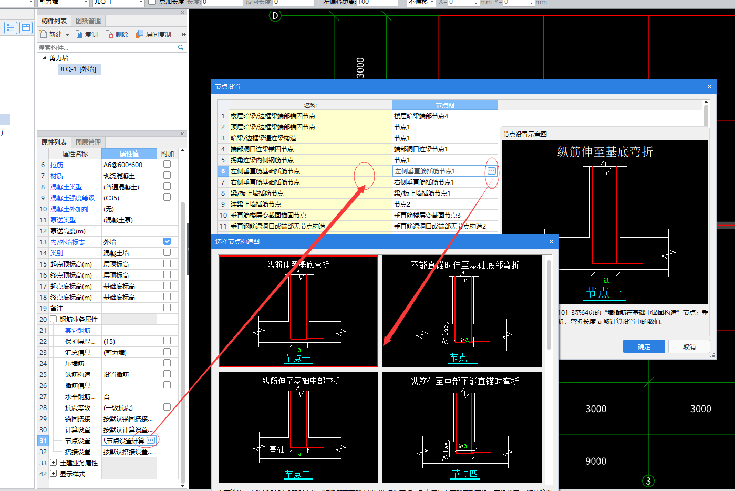The width and height of the screenshot is (735, 491).
Task: Toggle the 起点顶标高 attach checkbox
Action: coord(167,263)
